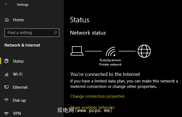Image resolution: width=182 pixels, height=117 pixels.
Task: Click the Dial-up icon in sidebar
Action: point(7,100)
